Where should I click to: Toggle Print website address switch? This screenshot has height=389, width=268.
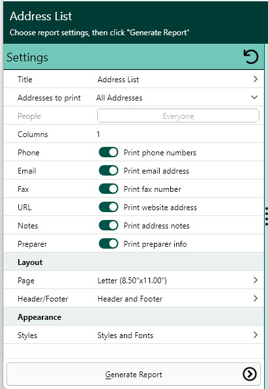click(108, 207)
